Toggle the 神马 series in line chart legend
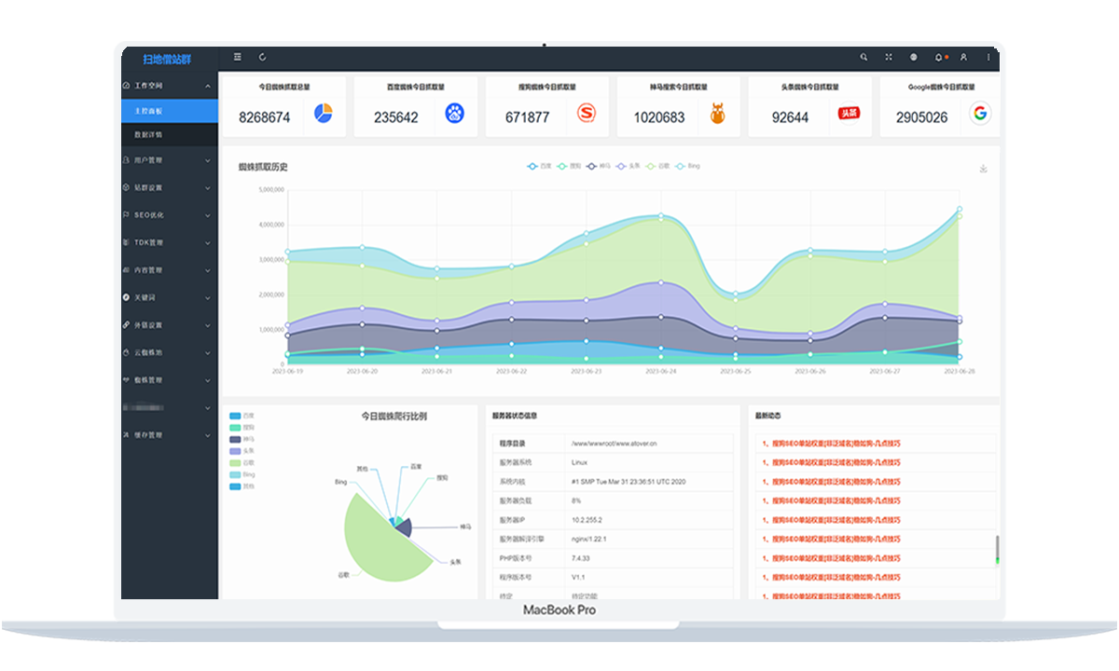Image resolution: width=1119 pixels, height=671 pixels. pyautogui.click(x=600, y=166)
